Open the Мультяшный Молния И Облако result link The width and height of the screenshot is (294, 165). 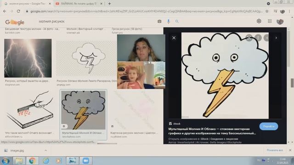coord(83,133)
